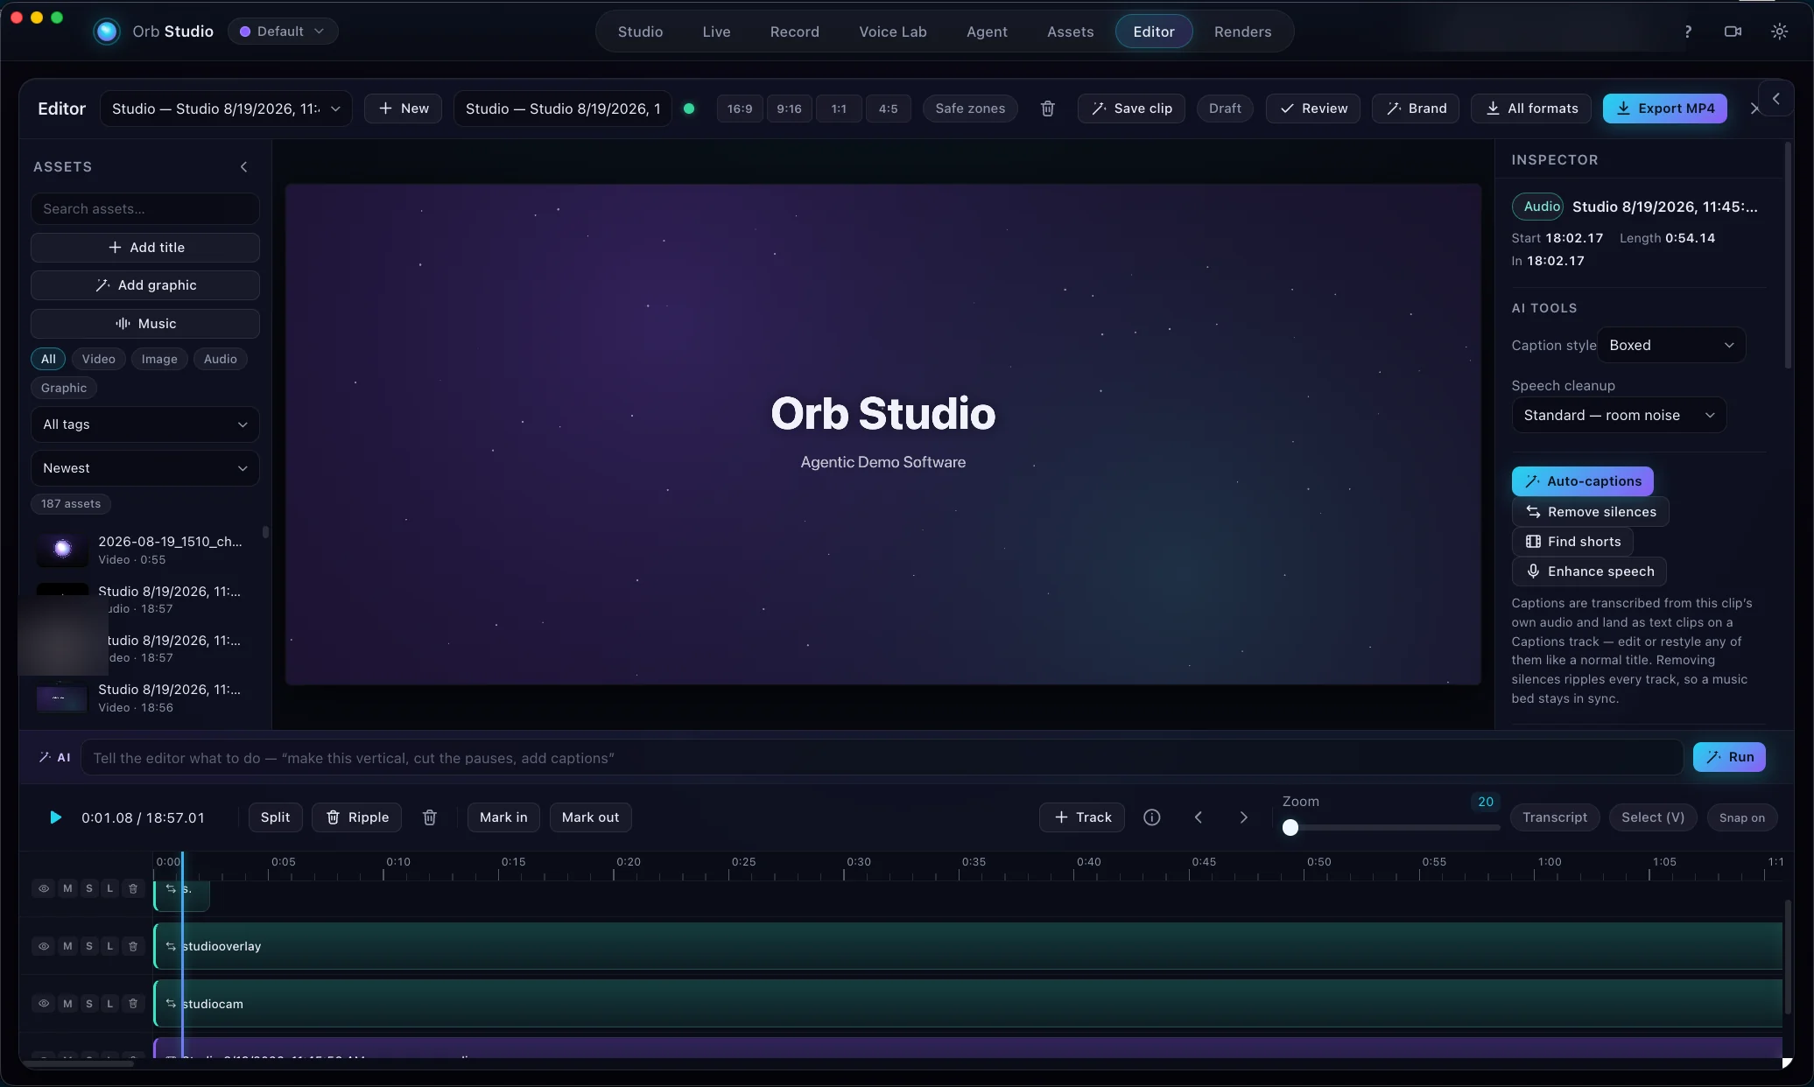Solo the studiooverlay track
The width and height of the screenshot is (1814, 1087).
(88, 946)
